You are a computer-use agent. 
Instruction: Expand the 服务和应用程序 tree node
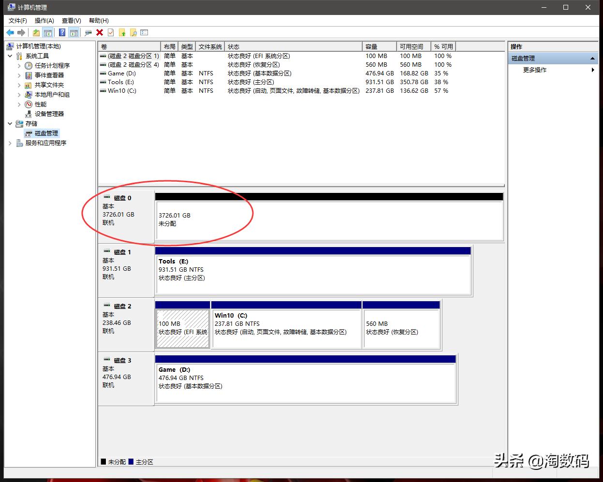tap(10, 143)
